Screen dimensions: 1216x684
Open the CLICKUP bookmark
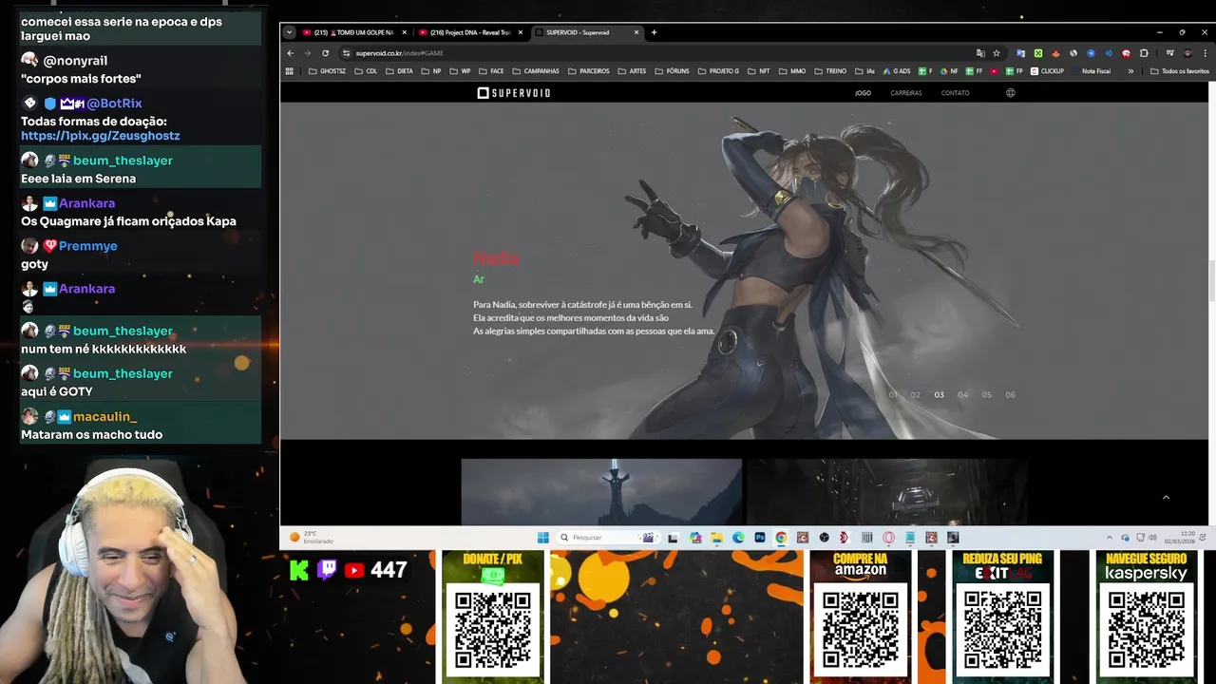(1047, 71)
